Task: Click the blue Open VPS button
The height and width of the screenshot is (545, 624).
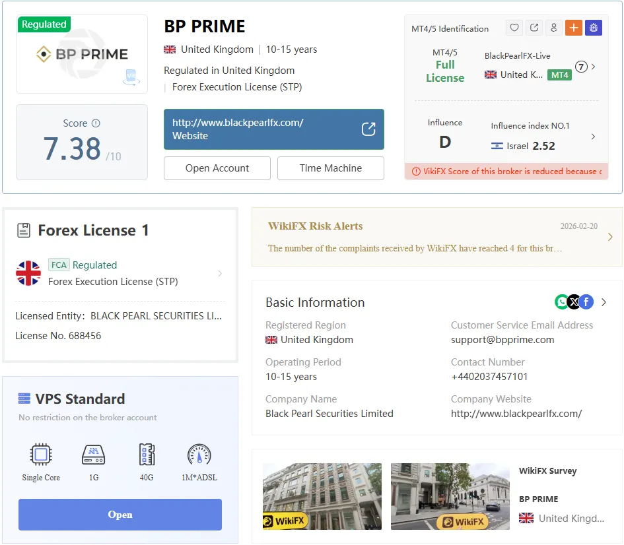Action: [120, 515]
